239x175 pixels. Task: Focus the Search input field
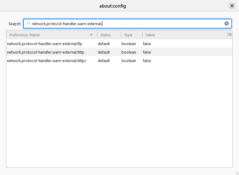coord(128,24)
